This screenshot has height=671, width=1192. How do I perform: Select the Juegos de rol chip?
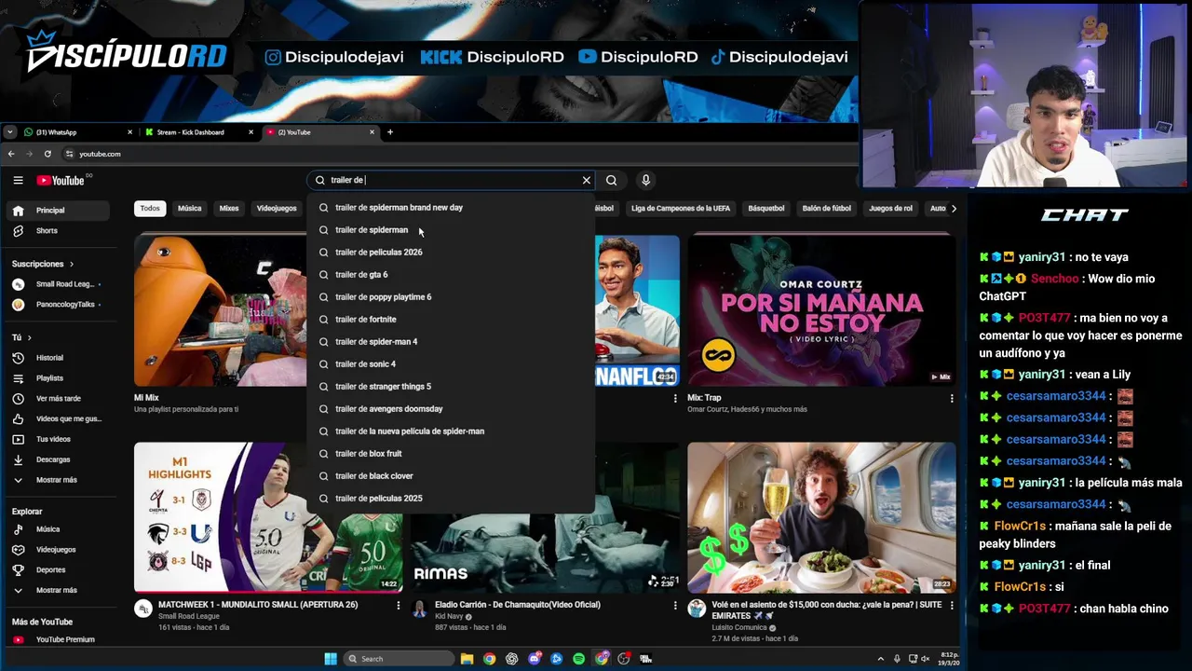(890, 209)
